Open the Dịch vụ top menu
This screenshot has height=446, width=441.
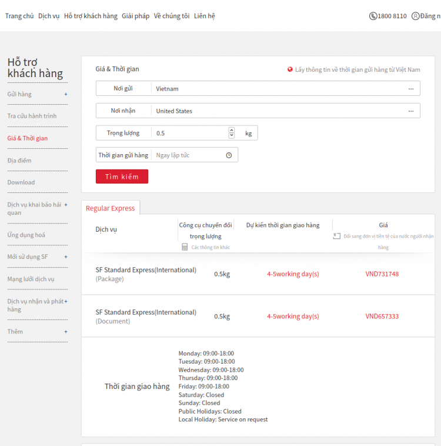click(x=49, y=16)
